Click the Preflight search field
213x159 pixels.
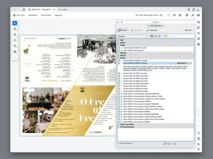(181, 36)
